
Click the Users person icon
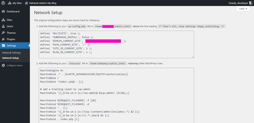3,26
